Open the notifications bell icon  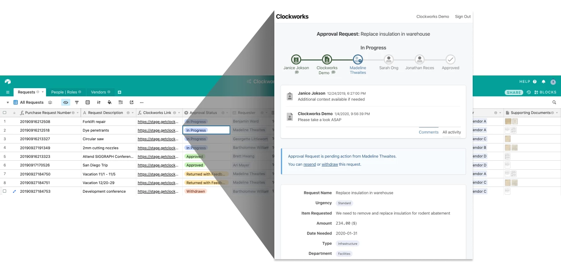(544, 82)
